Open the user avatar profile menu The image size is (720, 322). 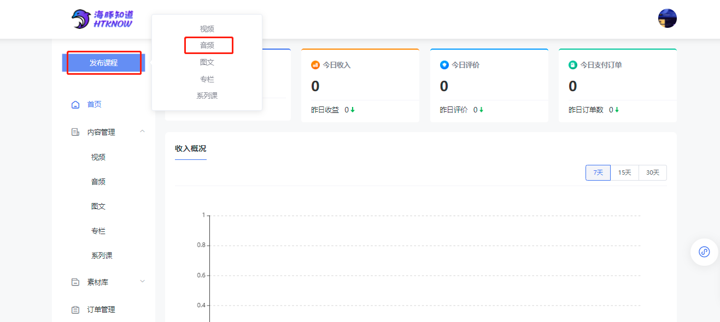[x=667, y=19]
